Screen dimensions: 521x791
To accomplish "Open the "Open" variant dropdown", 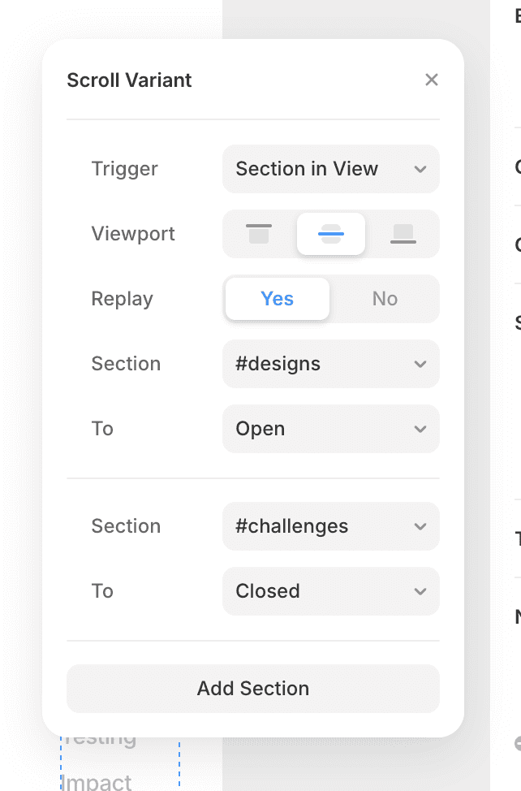I will click(x=330, y=429).
